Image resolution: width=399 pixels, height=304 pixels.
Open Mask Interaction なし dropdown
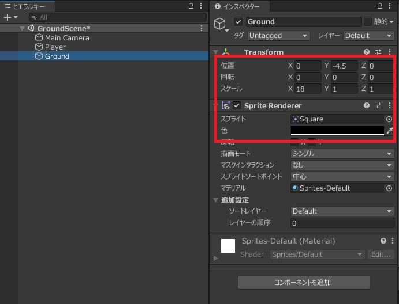coord(342,165)
